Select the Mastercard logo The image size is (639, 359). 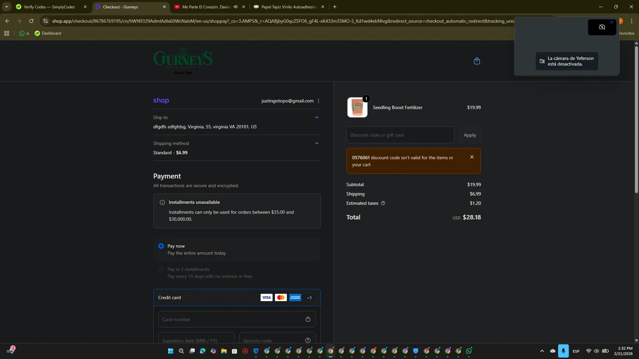(x=281, y=297)
